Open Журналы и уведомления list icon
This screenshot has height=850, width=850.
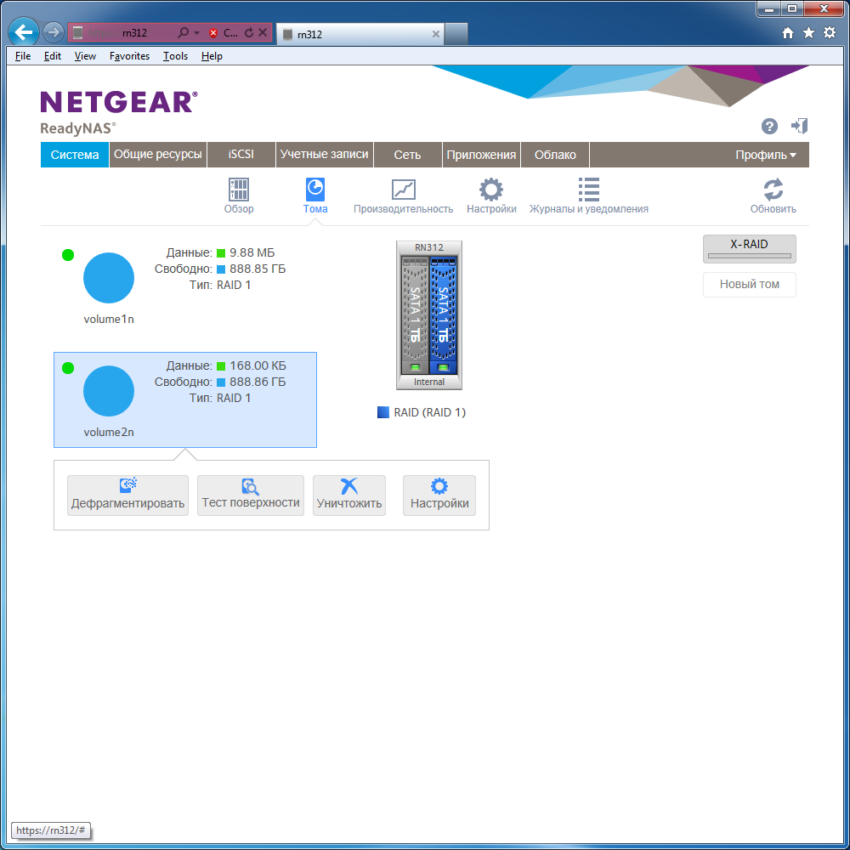tap(589, 190)
